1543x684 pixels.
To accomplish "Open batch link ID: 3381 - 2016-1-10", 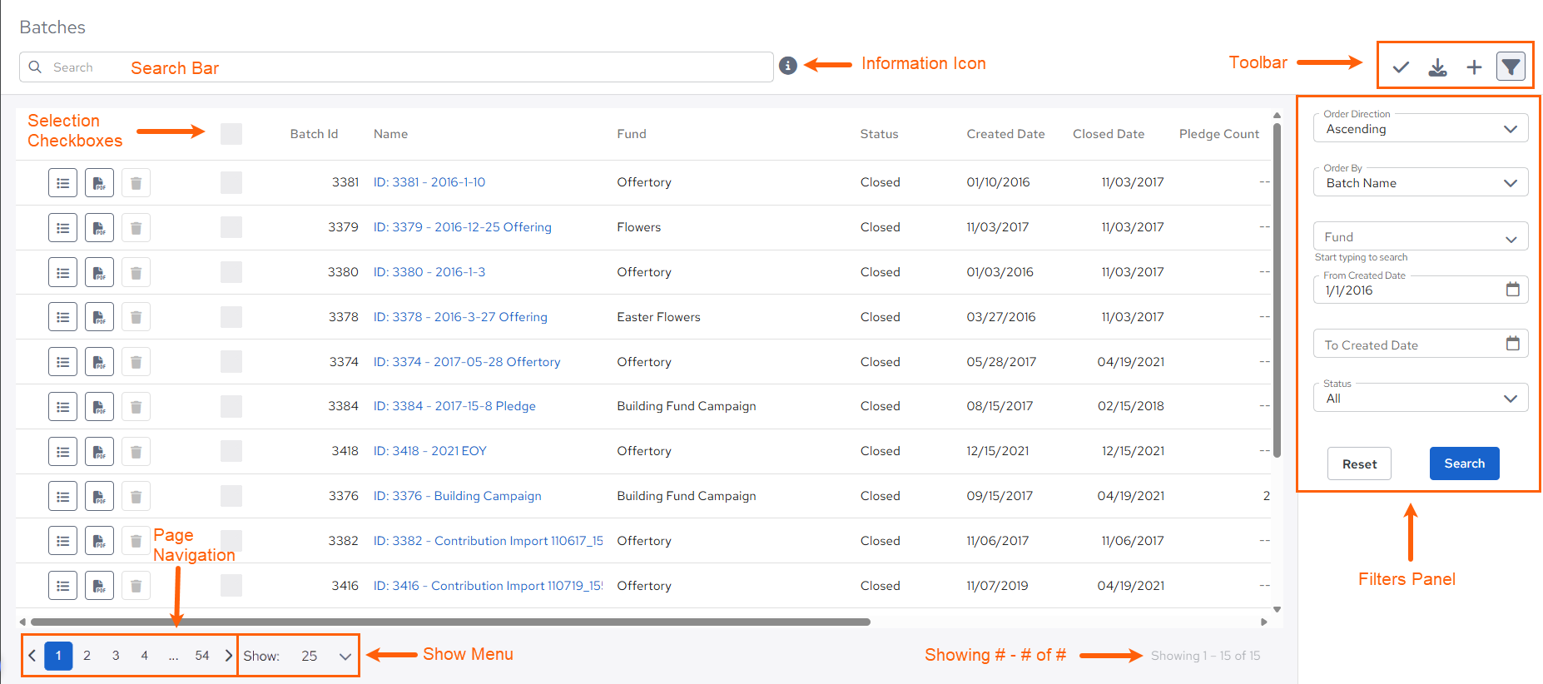I will [429, 182].
